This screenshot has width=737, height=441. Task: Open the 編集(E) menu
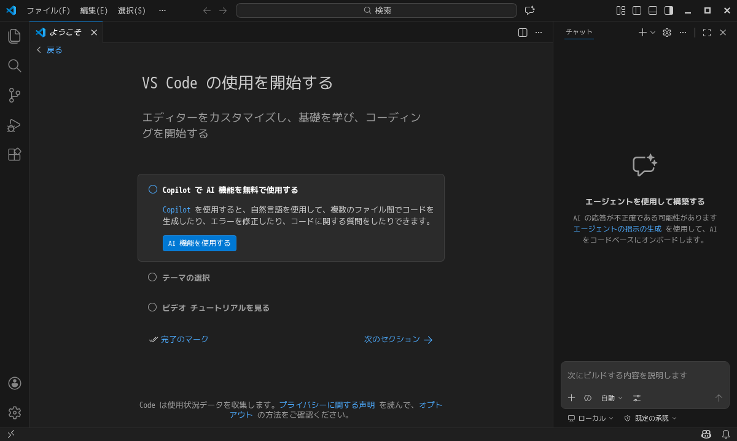coord(94,10)
